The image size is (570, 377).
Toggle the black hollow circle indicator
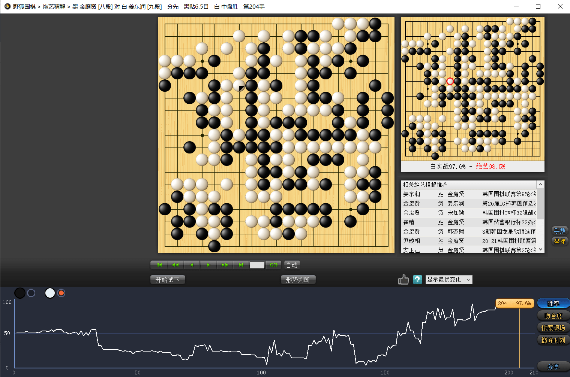31,293
